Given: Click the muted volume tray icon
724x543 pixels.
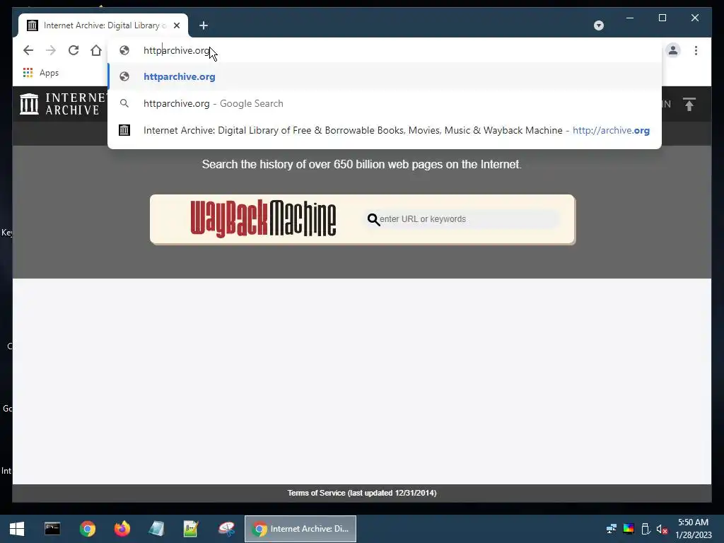Looking at the screenshot, I should pyautogui.click(x=662, y=529).
